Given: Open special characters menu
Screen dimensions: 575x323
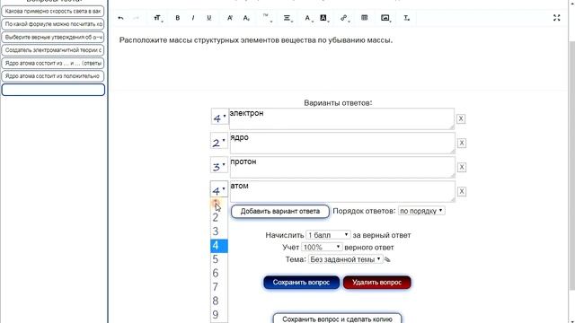Looking at the screenshot, I should point(267,18).
